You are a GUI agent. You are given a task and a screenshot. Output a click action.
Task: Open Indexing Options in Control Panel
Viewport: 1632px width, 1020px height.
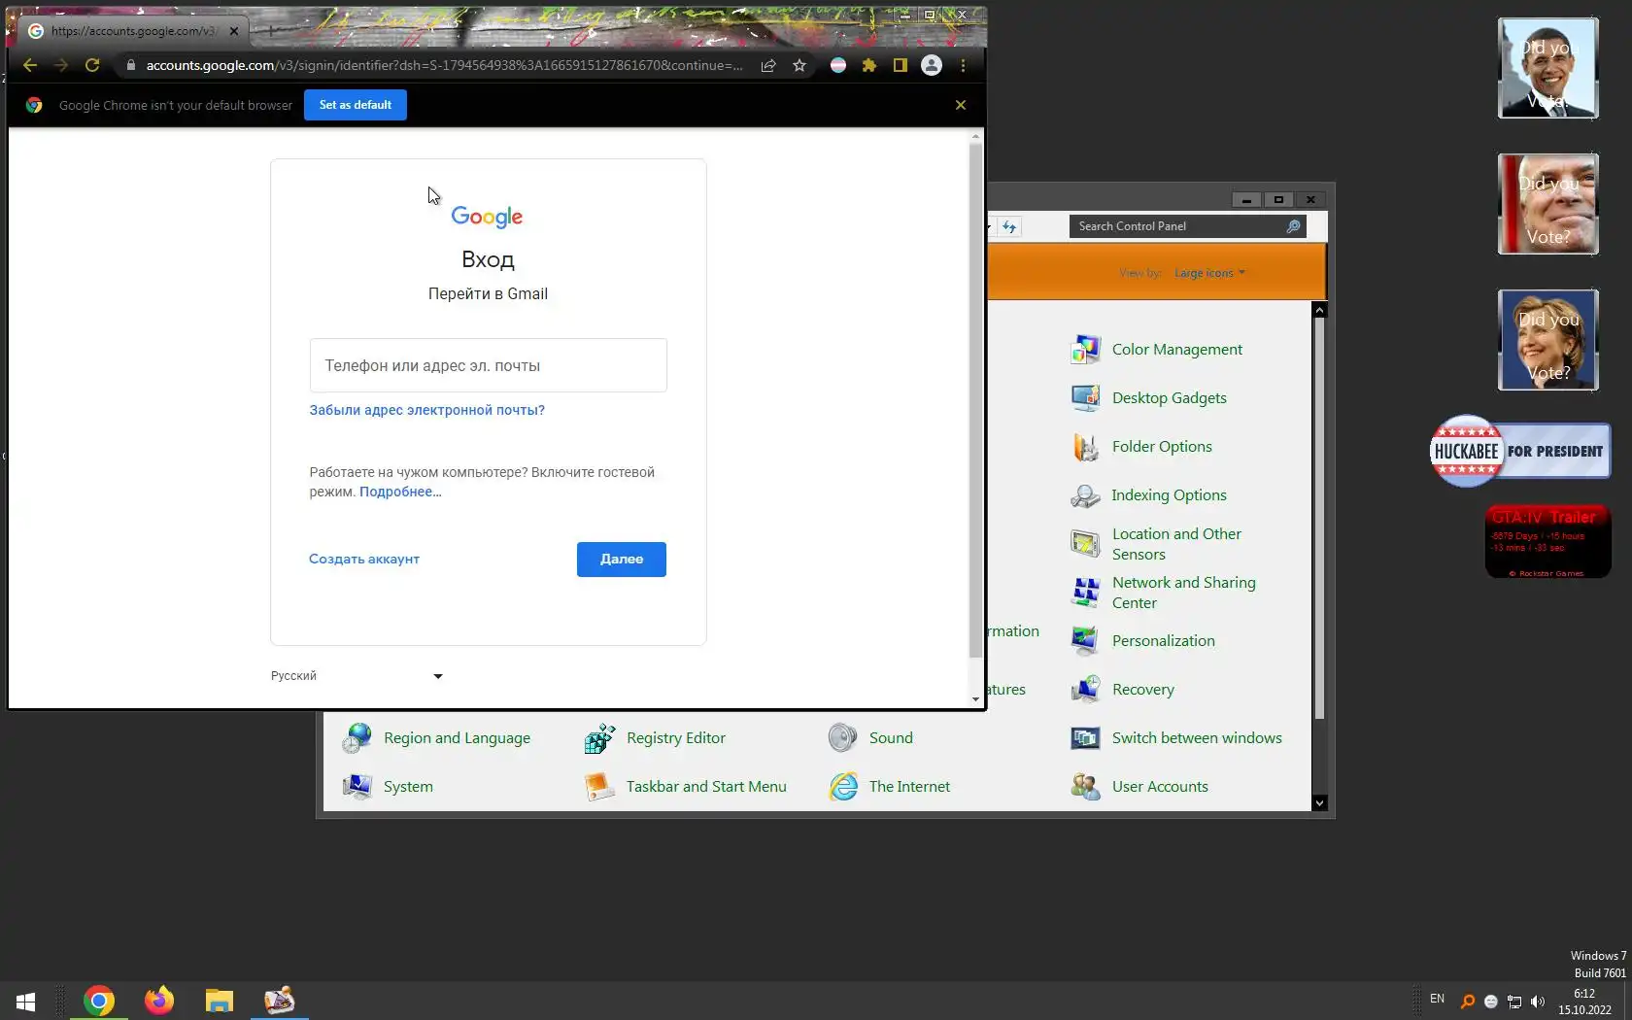(1148, 495)
